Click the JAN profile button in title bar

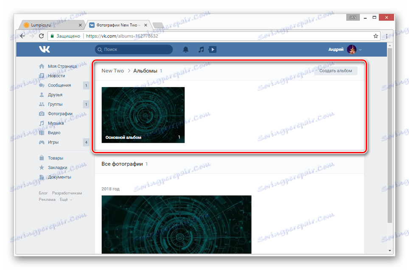coord(353,17)
